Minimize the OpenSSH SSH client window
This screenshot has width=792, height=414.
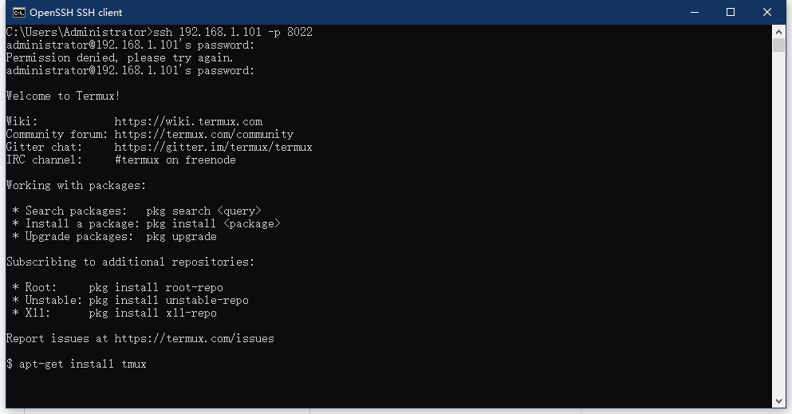pyautogui.click(x=693, y=13)
